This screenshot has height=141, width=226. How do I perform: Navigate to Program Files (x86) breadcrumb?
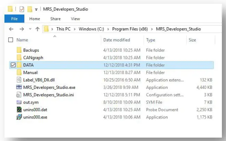(130, 29)
